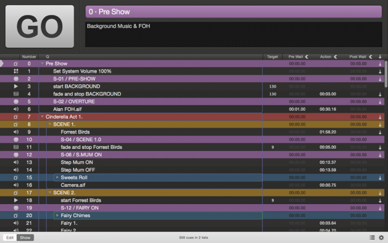Toggle continue arrow on Pre Show row
Screen dimensions: 388x243
[x=380, y=64]
